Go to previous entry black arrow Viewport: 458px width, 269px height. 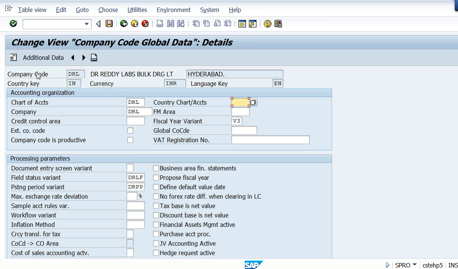tap(73, 58)
